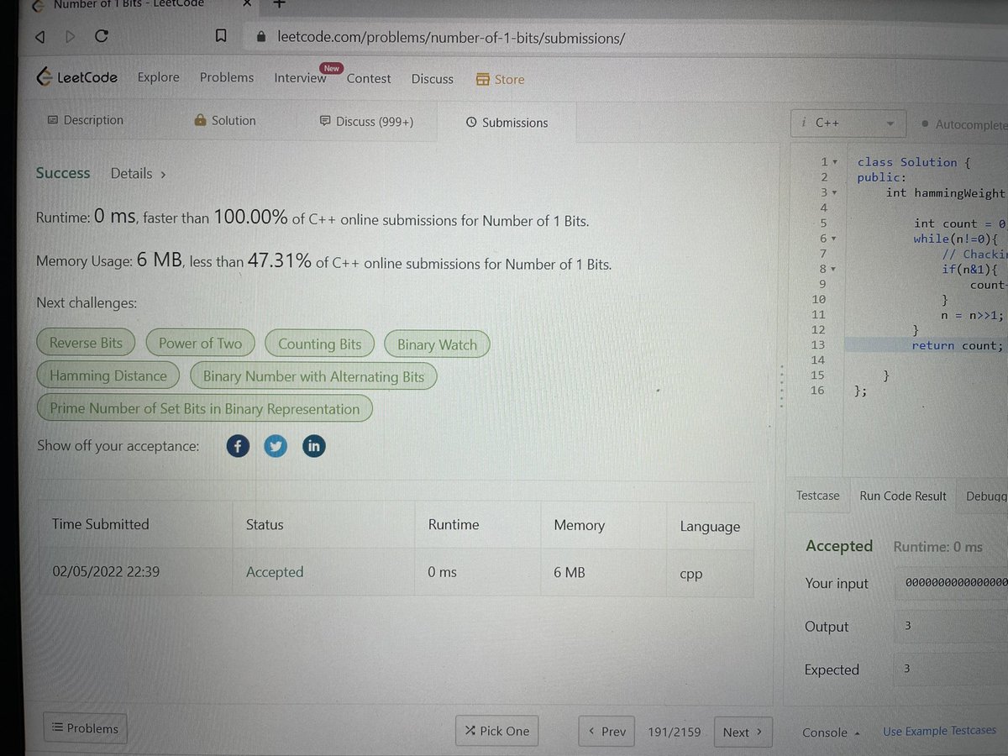Share acceptance on Facebook
This screenshot has height=756, width=1008.
click(238, 446)
